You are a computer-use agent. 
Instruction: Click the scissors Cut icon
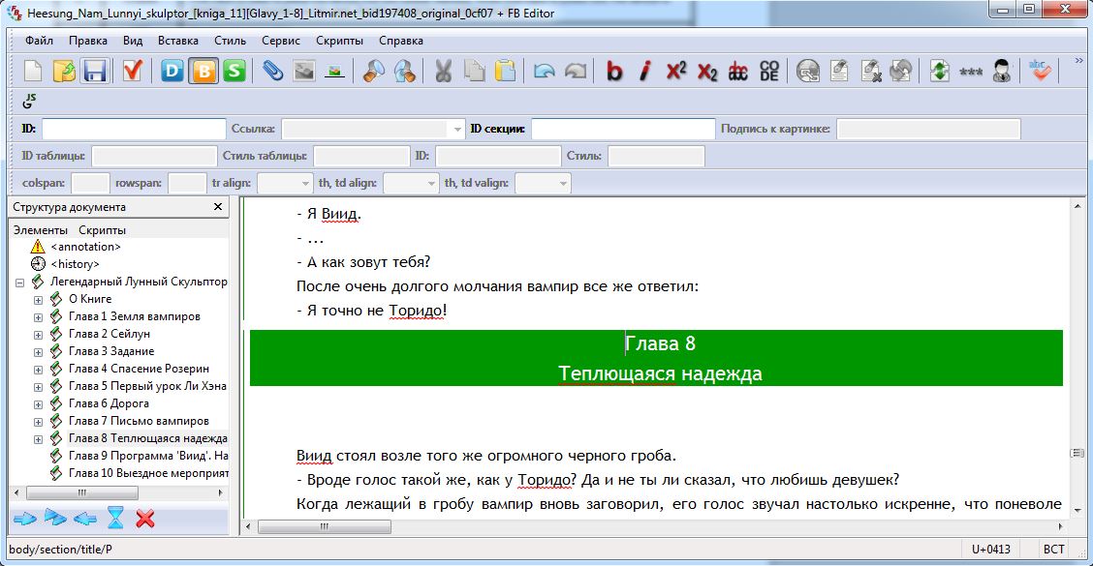pos(443,71)
